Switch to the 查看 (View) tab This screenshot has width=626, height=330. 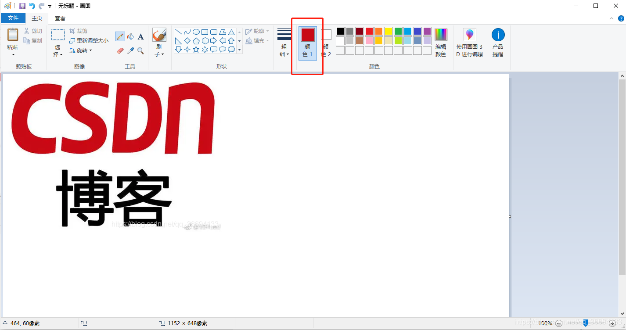tap(60, 18)
